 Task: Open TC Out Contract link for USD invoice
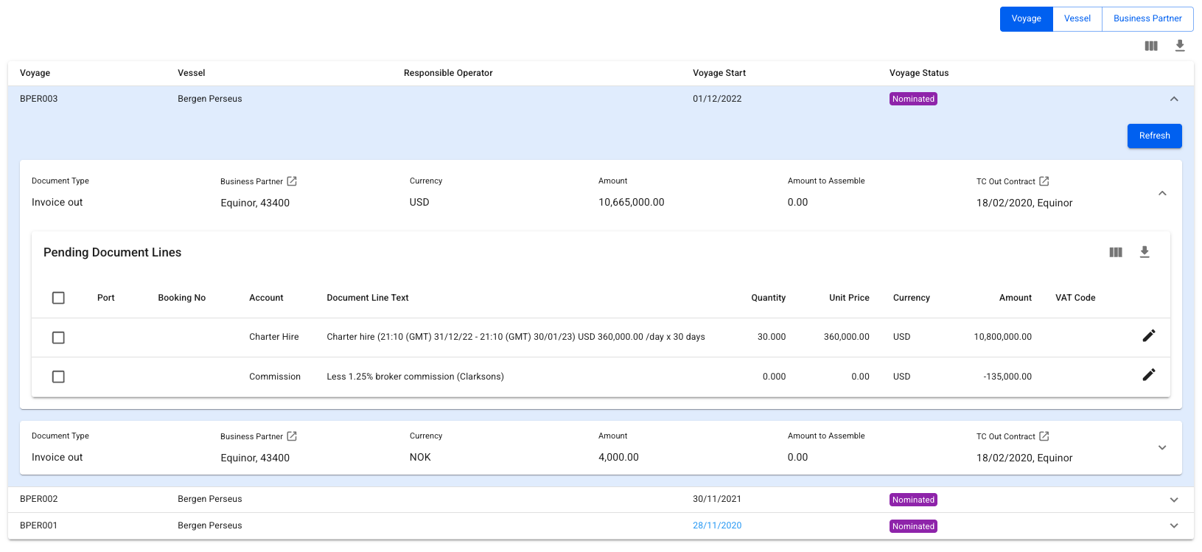[x=1044, y=181]
